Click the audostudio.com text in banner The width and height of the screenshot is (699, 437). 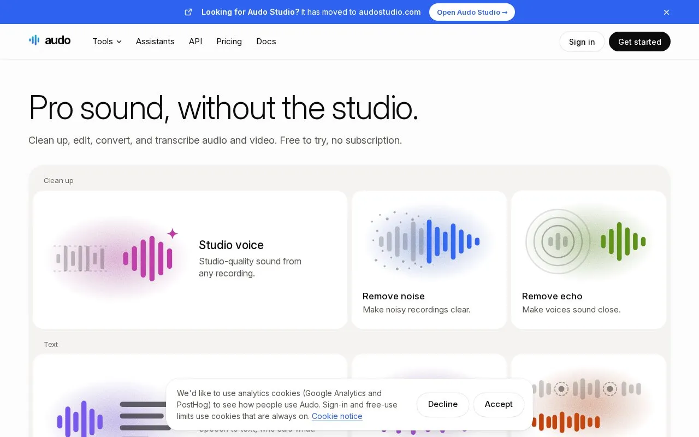pos(390,12)
